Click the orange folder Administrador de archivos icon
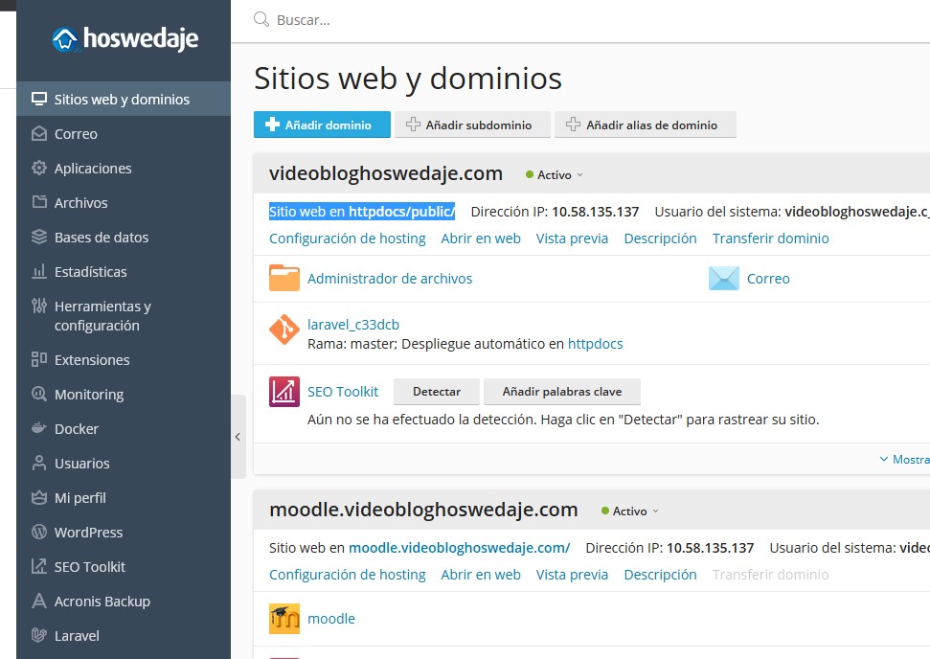930x659 pixels. 284,278
